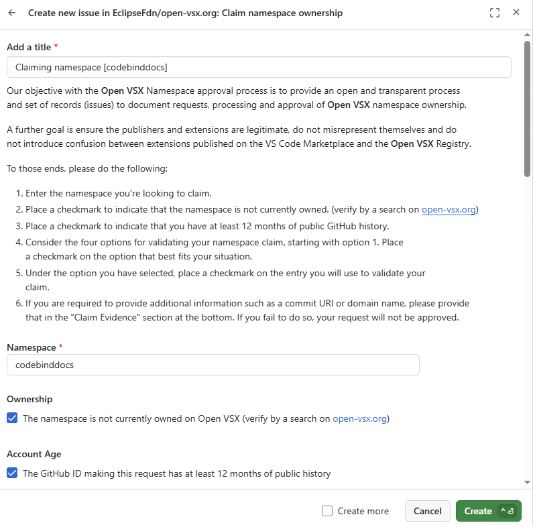The height and width of the screenshot is (527, 533).
Task: Focus the Add a title text field
Action: [259, 67]
